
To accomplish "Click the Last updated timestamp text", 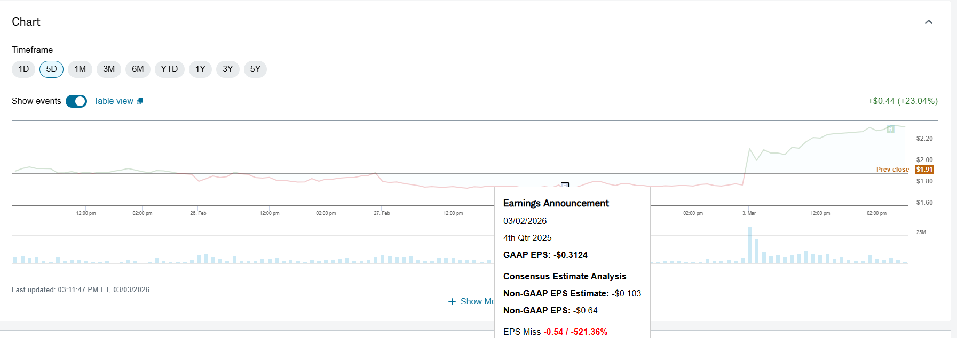I will click(x=81, y=290).
